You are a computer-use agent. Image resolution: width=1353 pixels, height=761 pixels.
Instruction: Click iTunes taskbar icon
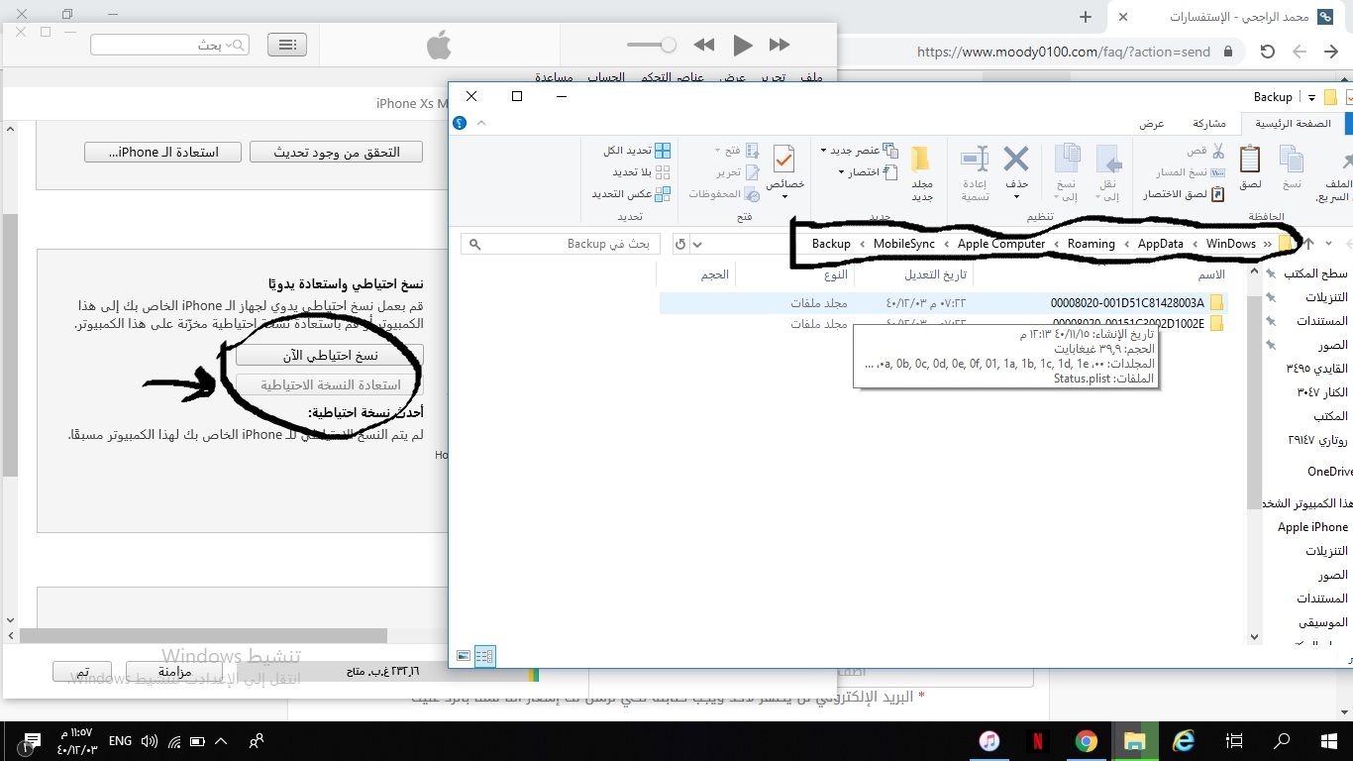tap(989, 741)
